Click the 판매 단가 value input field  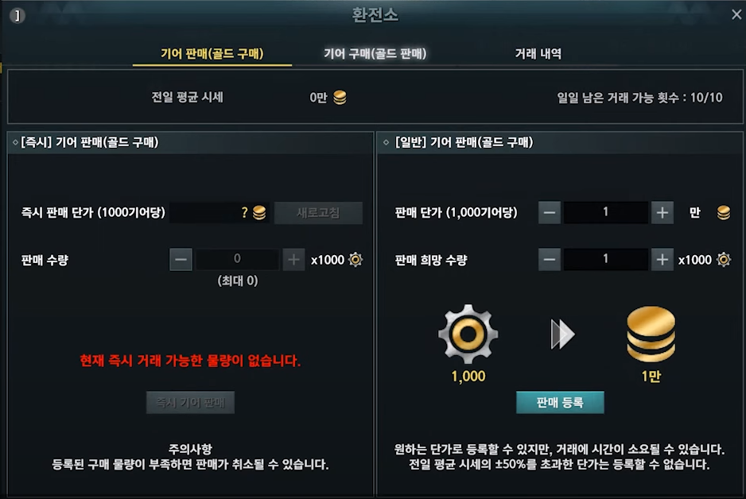[606, 212]
